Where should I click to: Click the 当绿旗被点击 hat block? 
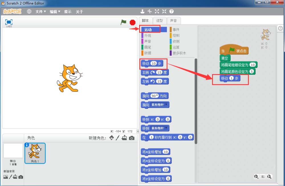[234, 50]
